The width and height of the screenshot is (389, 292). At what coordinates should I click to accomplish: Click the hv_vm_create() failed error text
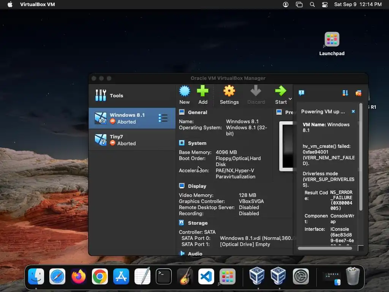pos(329,155)
